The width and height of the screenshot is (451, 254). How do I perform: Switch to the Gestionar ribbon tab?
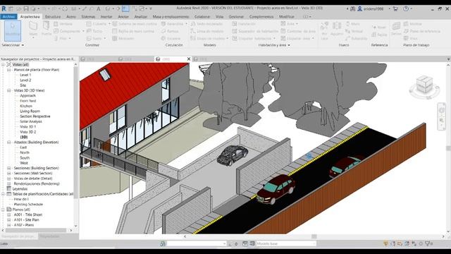click(x=236, y=17)
